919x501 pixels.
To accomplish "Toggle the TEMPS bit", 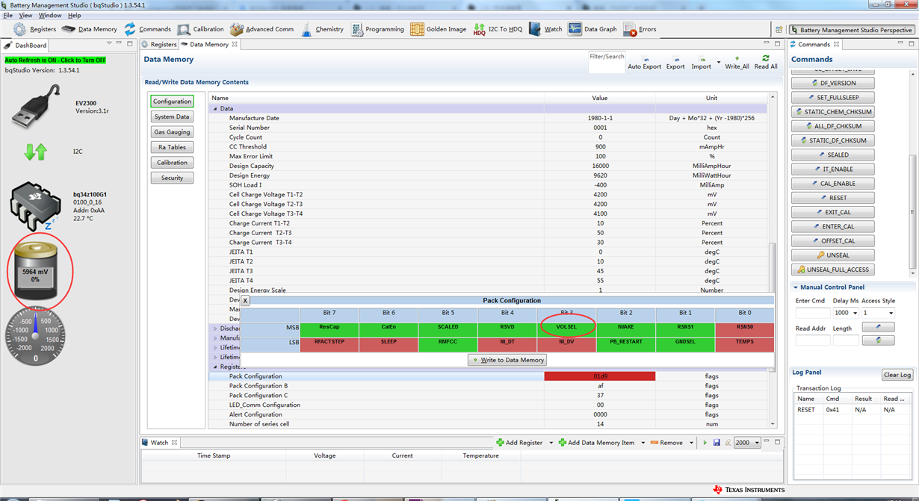I will 744,343.
